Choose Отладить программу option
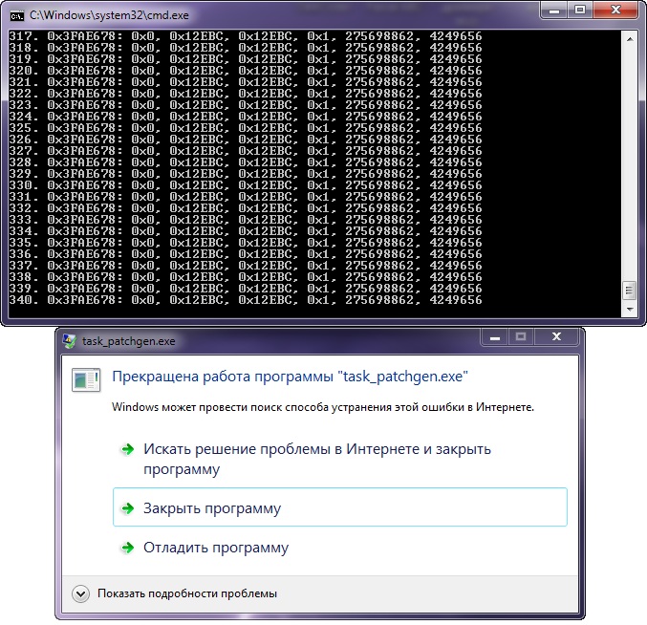Screen dimensions: 647x625 pyautogui.click(x=340, y=548)
